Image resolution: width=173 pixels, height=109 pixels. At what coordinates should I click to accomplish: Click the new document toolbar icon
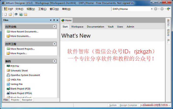pos(5,14)
